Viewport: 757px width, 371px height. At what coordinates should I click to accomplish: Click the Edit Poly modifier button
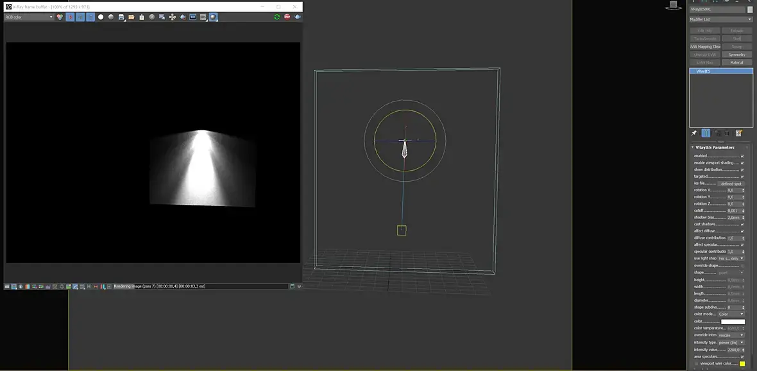(705, 31)
